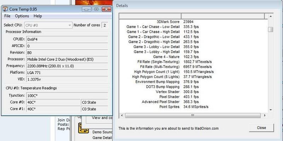Select the Game 2 - Dragothic - High Detail row
The image size is (283, 141).
[x=194, y=42]
